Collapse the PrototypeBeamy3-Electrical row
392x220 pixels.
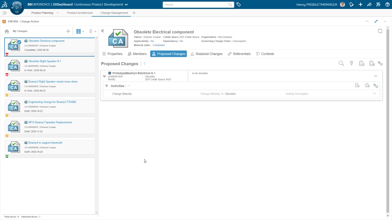[x=105, y=76]
